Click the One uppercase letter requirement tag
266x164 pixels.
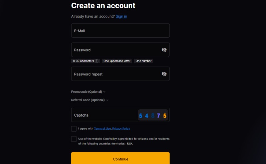coord(117,61)
